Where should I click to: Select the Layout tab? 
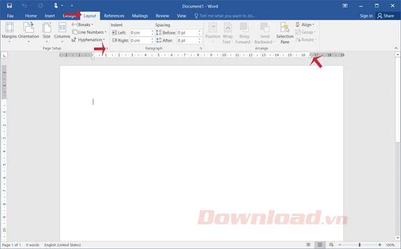pos(90,16)
